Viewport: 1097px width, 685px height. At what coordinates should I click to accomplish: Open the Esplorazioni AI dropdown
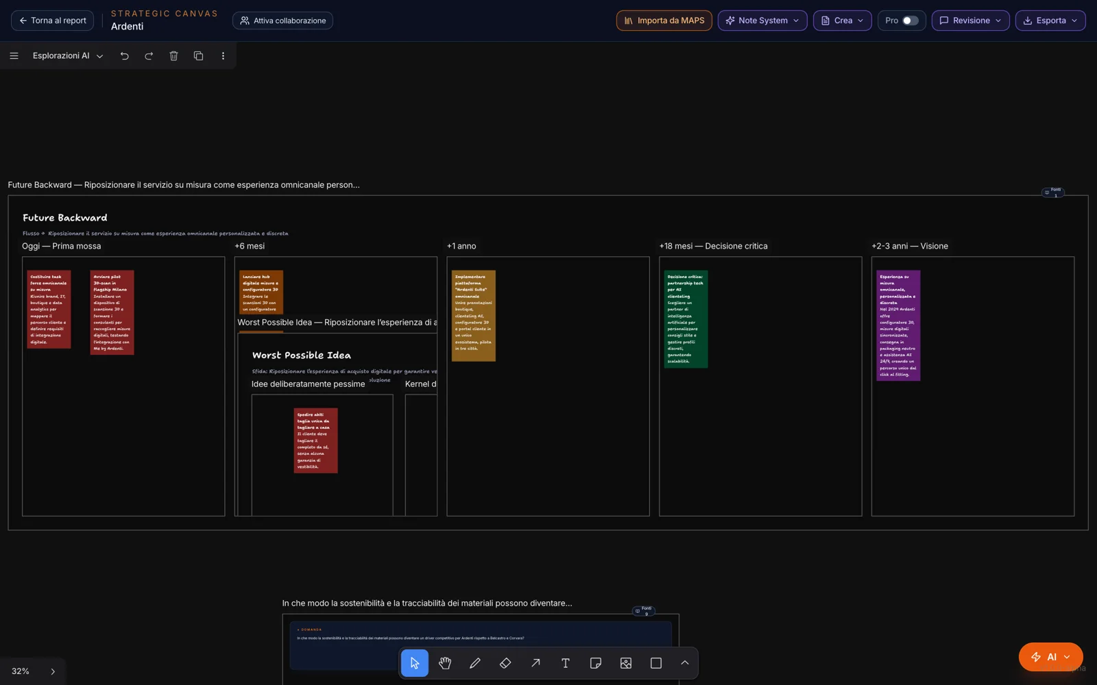click(x=68, y=56)
